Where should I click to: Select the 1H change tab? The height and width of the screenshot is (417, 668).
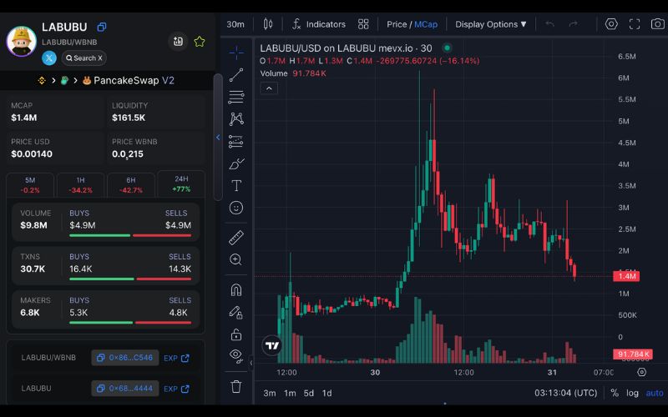[x=80, y=184]
